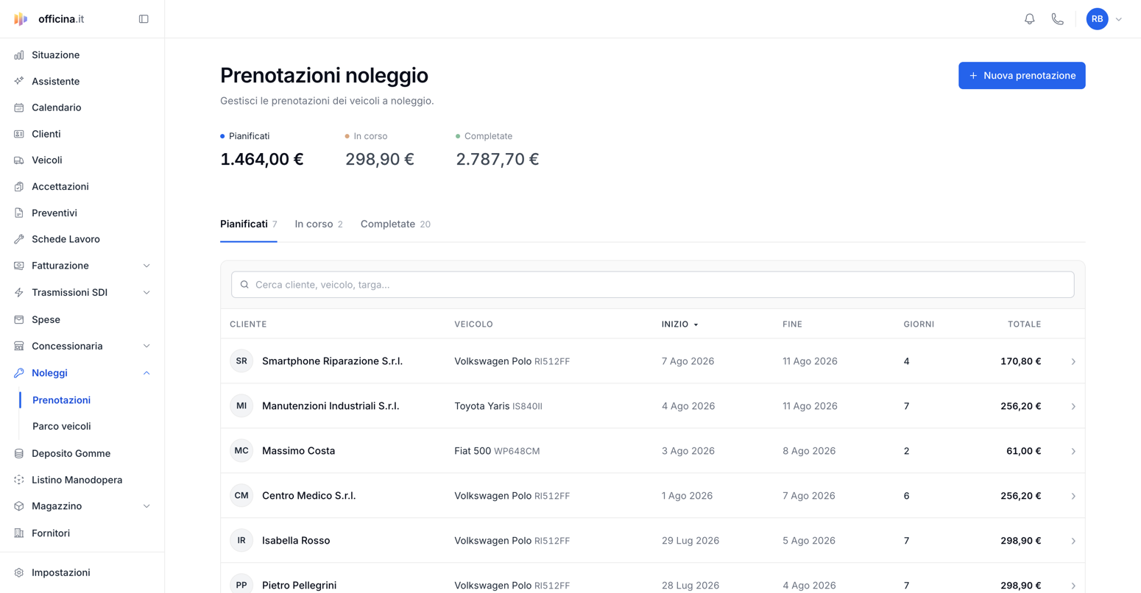Open Impostazioni gear icon

pyautogui.click(x=19, y=572)
